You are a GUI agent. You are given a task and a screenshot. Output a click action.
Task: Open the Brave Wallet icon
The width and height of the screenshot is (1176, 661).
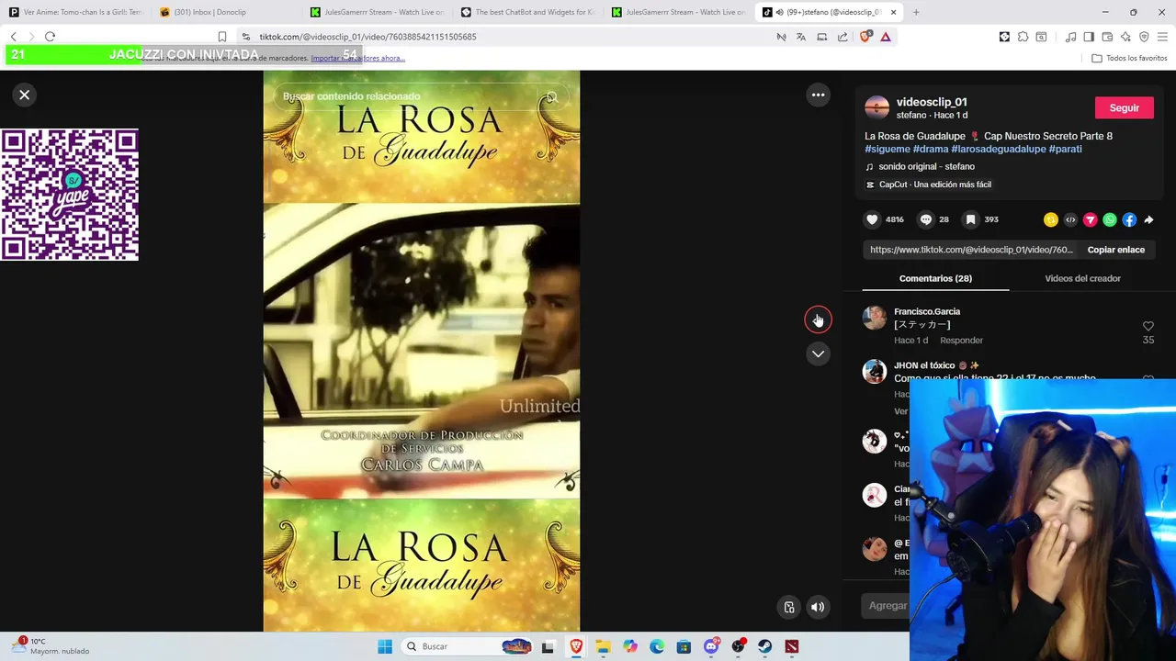coord(1107,37)
